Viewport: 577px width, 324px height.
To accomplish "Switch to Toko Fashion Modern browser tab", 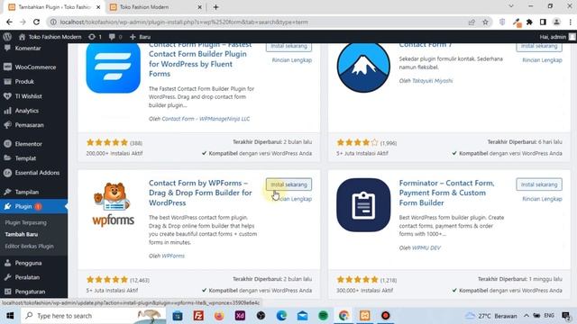I will point(156,7).
